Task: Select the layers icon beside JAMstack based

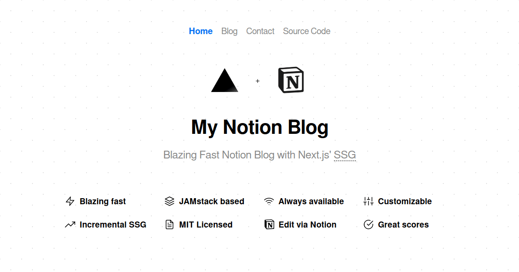Action: coord(170,201)
